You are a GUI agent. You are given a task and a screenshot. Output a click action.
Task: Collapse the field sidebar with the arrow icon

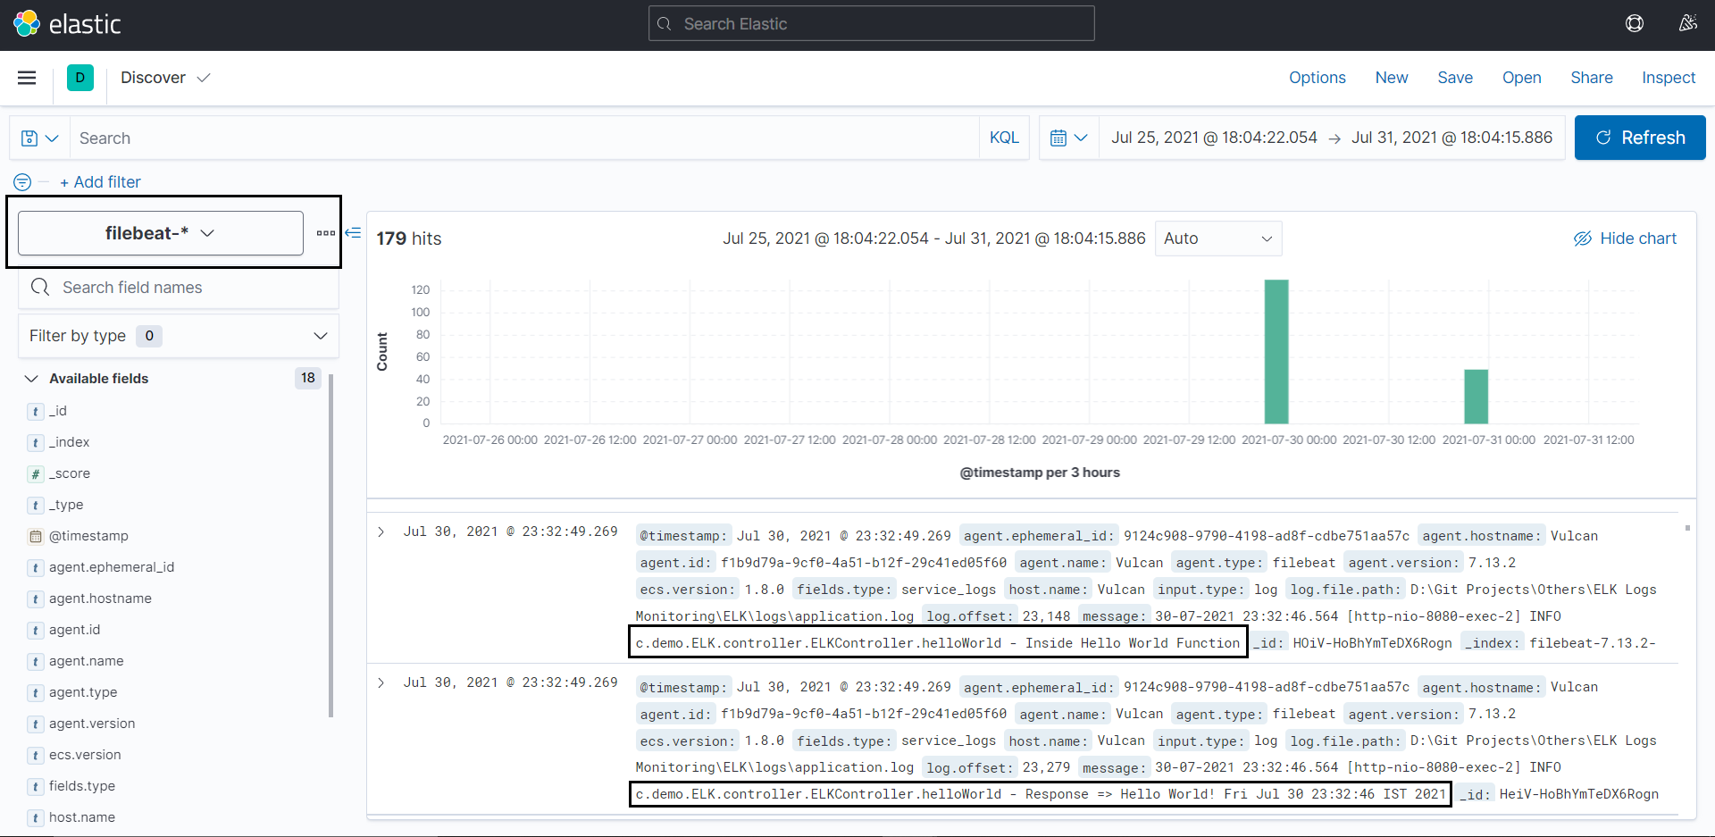[x=353, y=233]
